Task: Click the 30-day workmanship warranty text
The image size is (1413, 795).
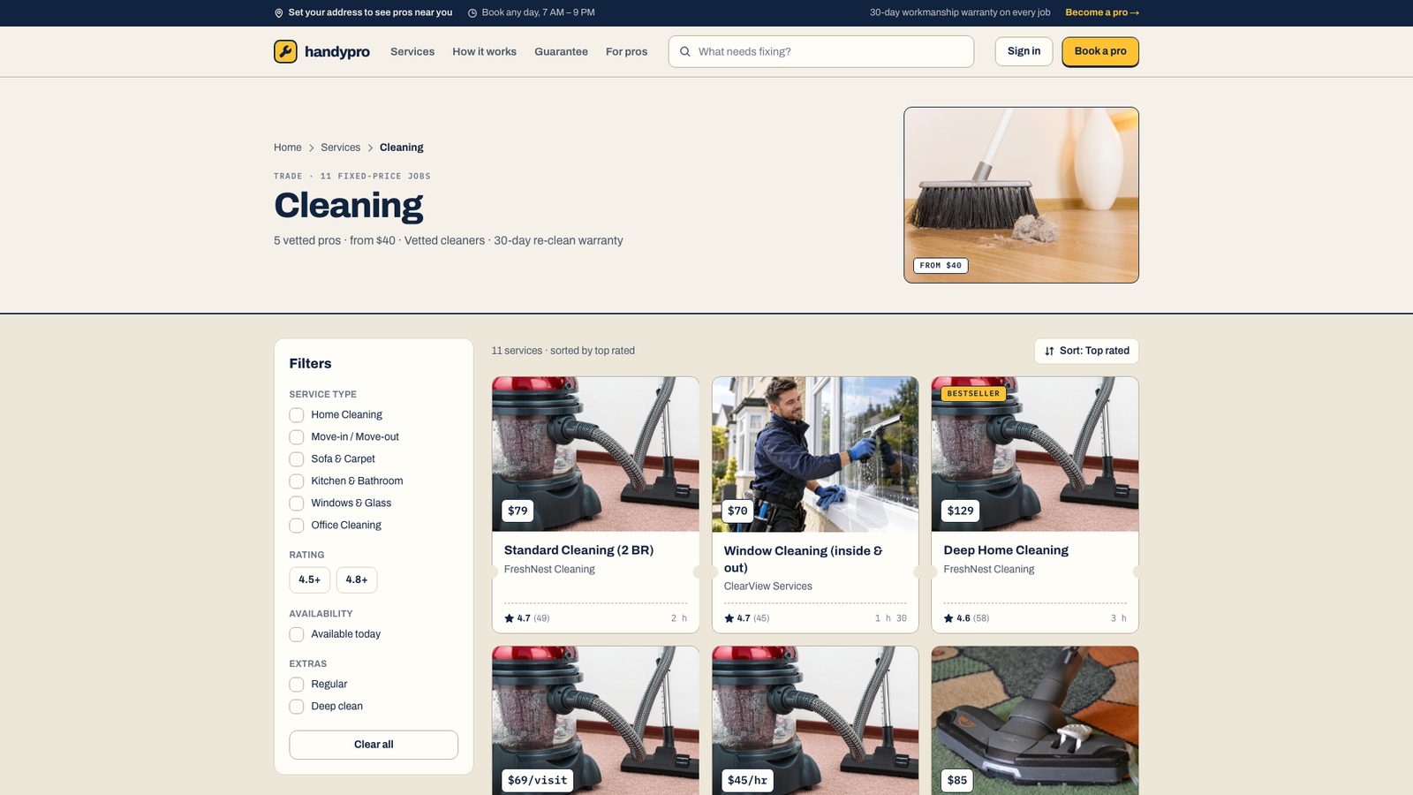Action: (960, 12)
